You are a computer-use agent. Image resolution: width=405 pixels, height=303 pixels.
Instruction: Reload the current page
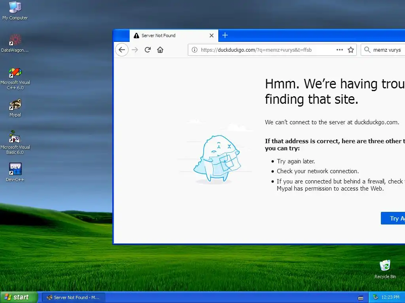pyautogui.click(x=148, y=50)
